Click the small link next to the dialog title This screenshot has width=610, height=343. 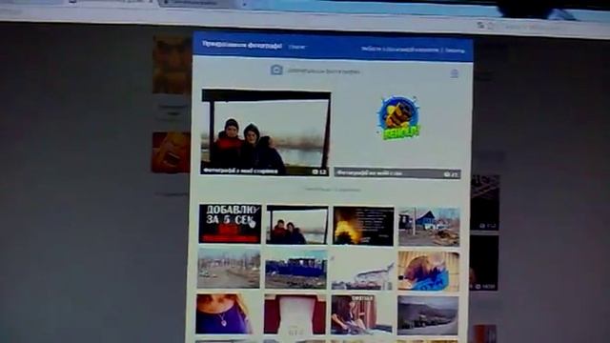[297, 47]
